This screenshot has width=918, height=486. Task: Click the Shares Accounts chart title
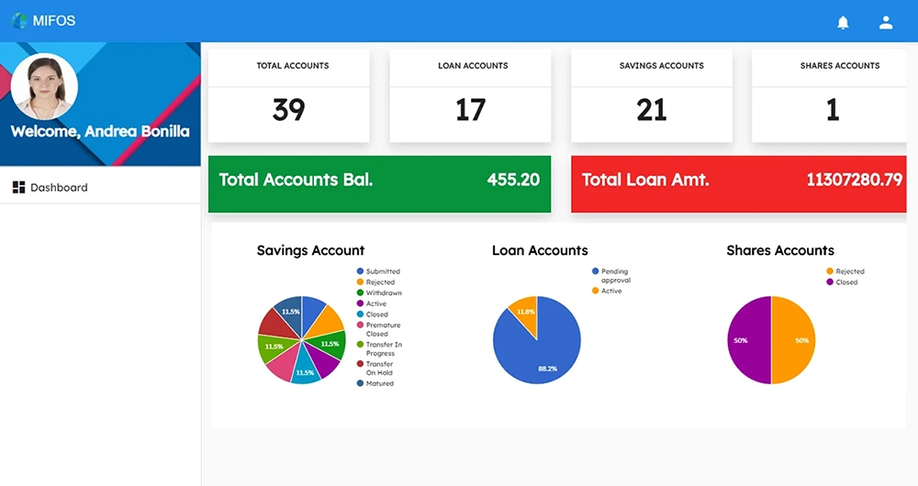tap(780, 250)
